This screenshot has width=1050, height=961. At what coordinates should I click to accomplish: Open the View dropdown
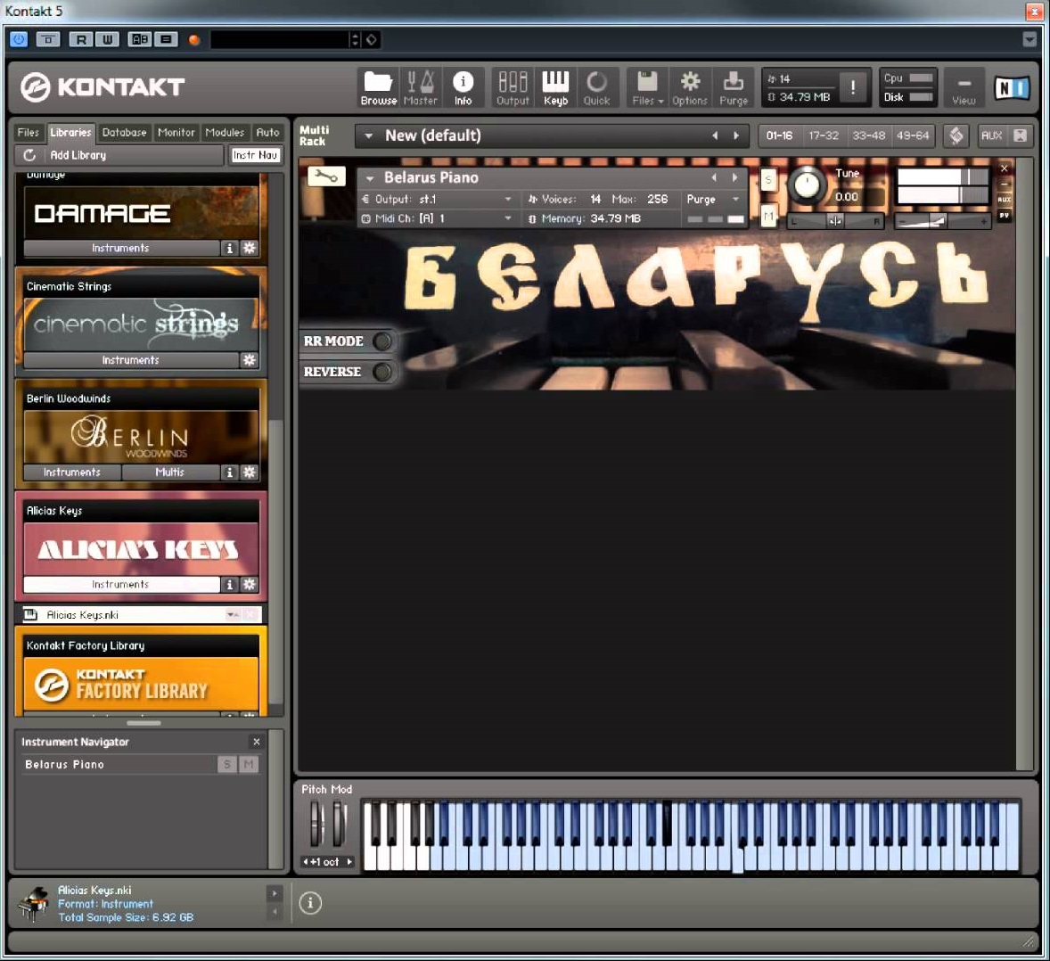coord(964,87)
